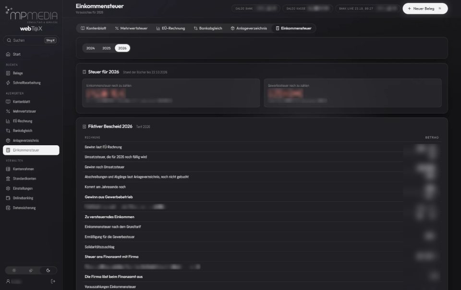The image size is (461, 290).
Task: Open the Mehrwertsteuer tab
Action: [x=131, y=28]
